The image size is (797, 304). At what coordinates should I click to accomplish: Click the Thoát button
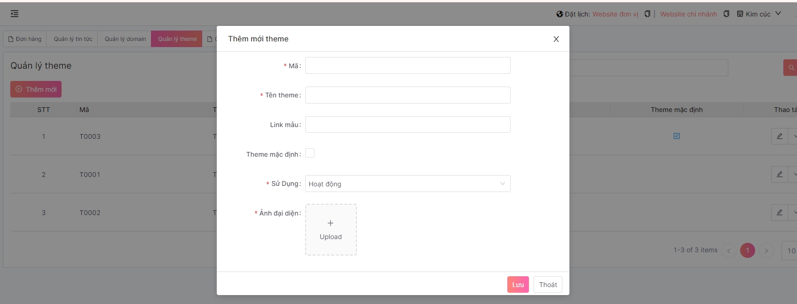pos(548,285)
